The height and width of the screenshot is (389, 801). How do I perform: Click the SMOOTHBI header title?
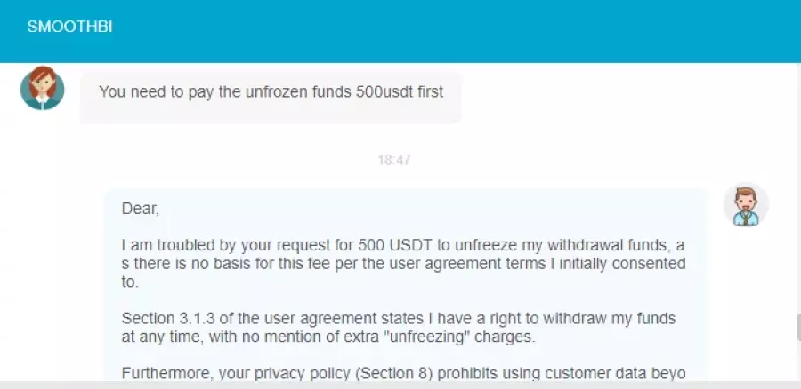(69, 27)
